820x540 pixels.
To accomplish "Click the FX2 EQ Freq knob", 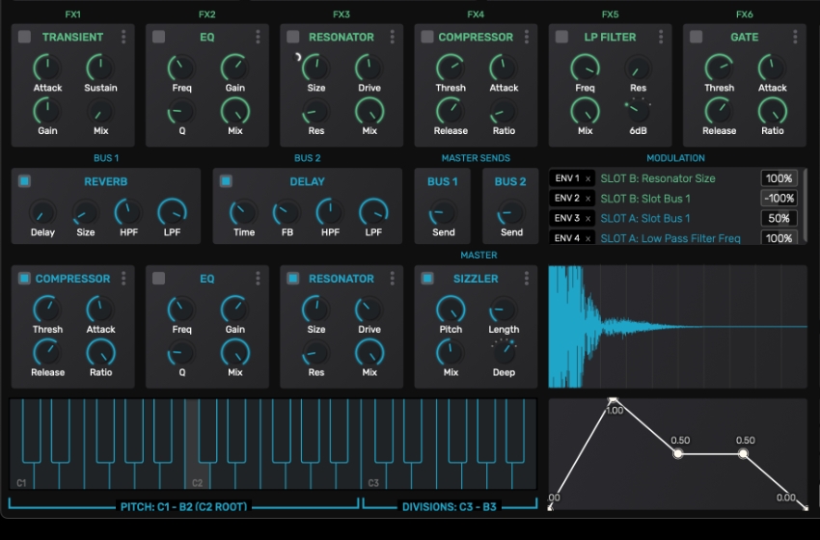I will tap(182, 67).
